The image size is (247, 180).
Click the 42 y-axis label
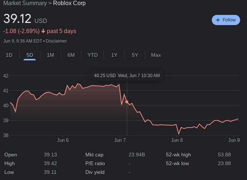[x=6, y=76]
